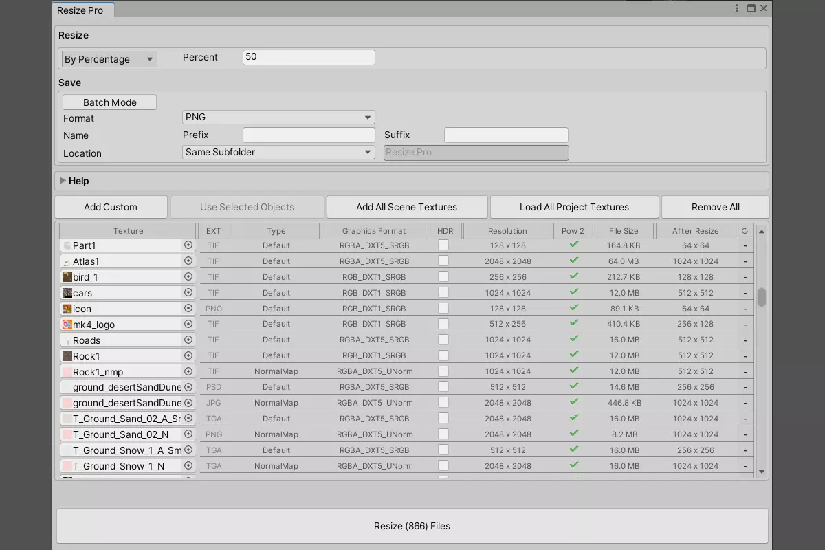Open object picker for cars texture

tap(188, 293)
